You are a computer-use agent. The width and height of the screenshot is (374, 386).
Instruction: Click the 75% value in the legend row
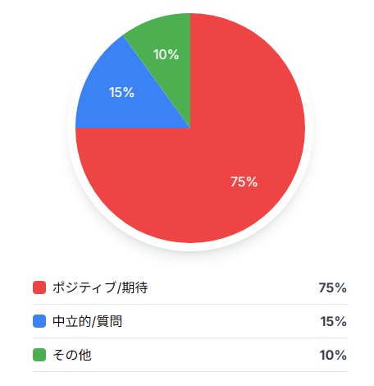click(x=333, y=287)
